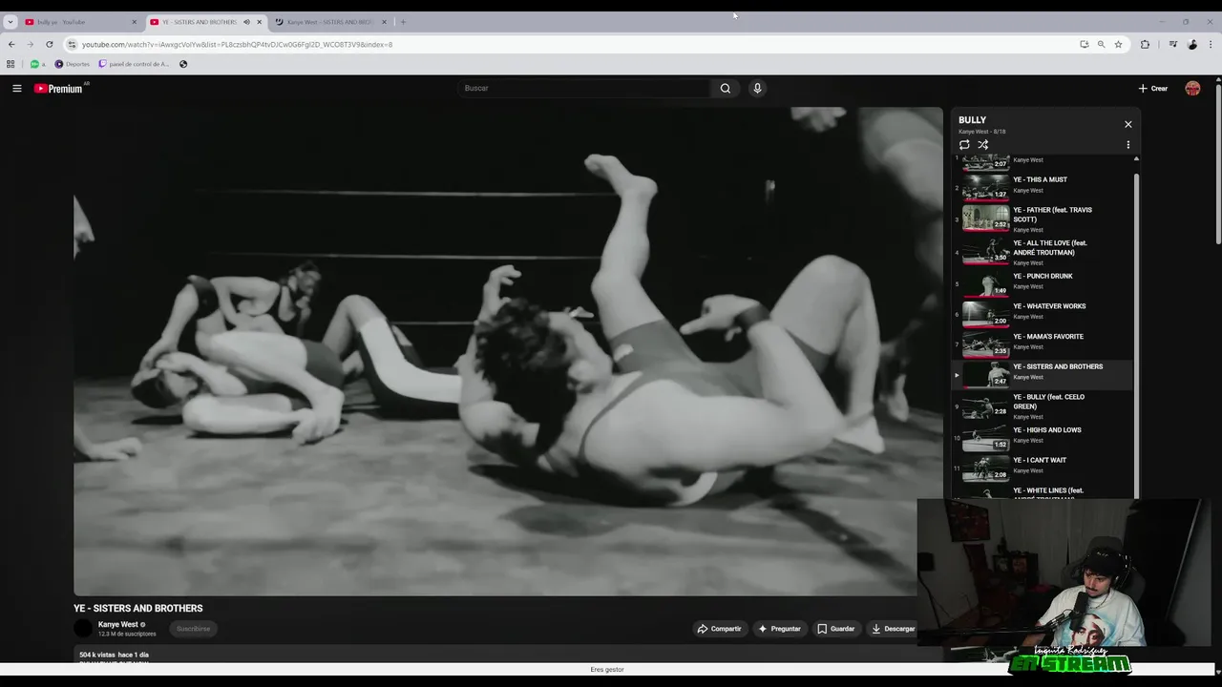Toggle playlist loop in BULLY panel
The width and height of the screenshot is (1222, 687).
coord(964,145)
